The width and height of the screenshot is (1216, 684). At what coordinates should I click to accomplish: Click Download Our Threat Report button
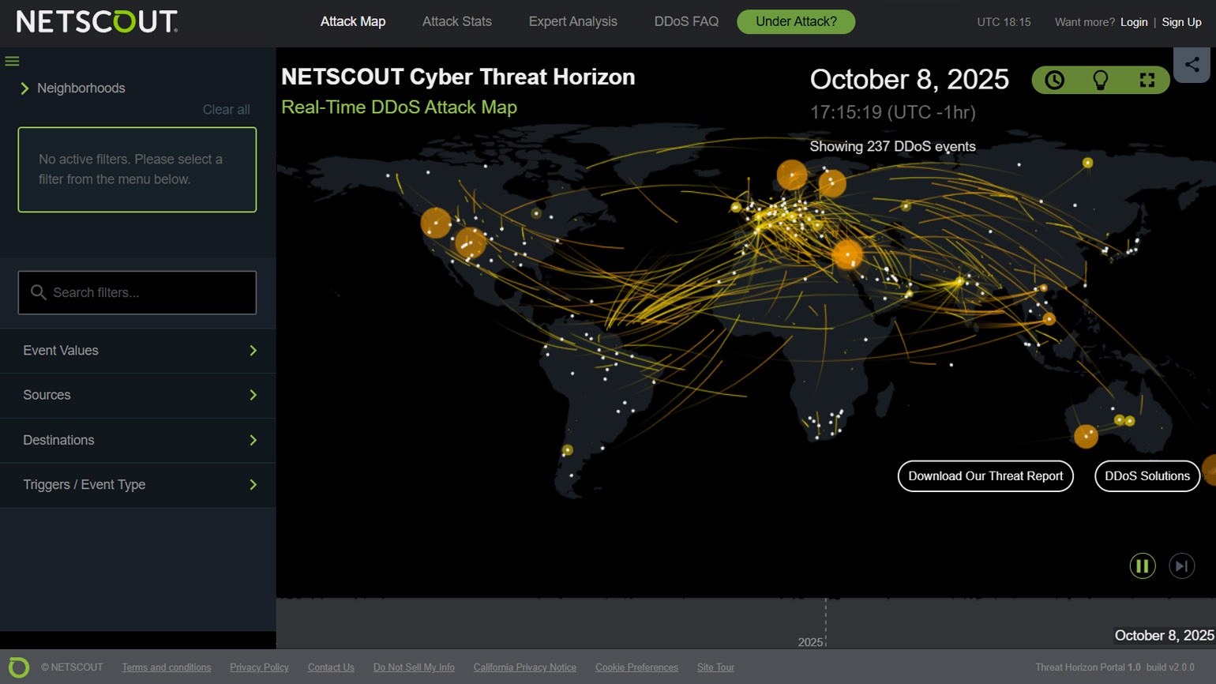[985, 476]
